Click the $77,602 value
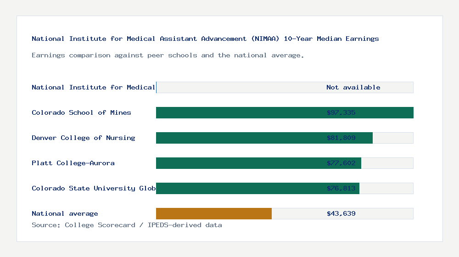Screen dimensions: 459x257 pyautogui.click(x=341, y=163)
